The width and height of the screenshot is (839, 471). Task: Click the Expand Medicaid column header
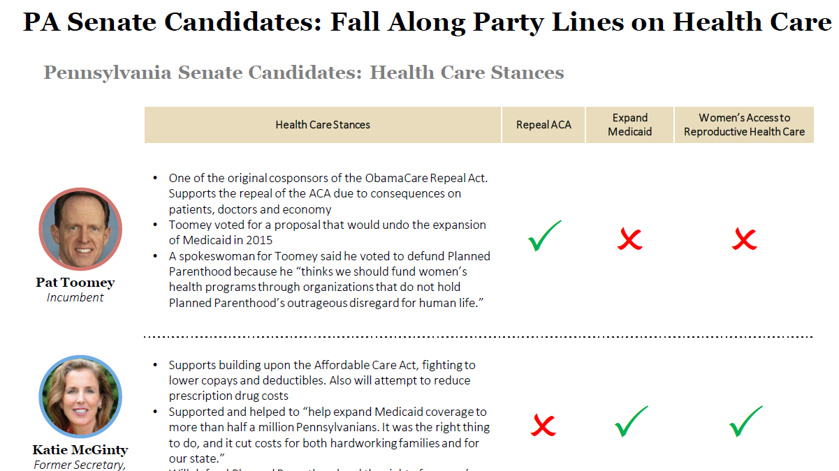point(629,125)
